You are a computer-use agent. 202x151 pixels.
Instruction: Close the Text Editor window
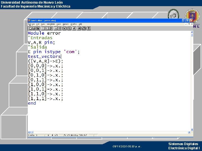tap(191, 20)
